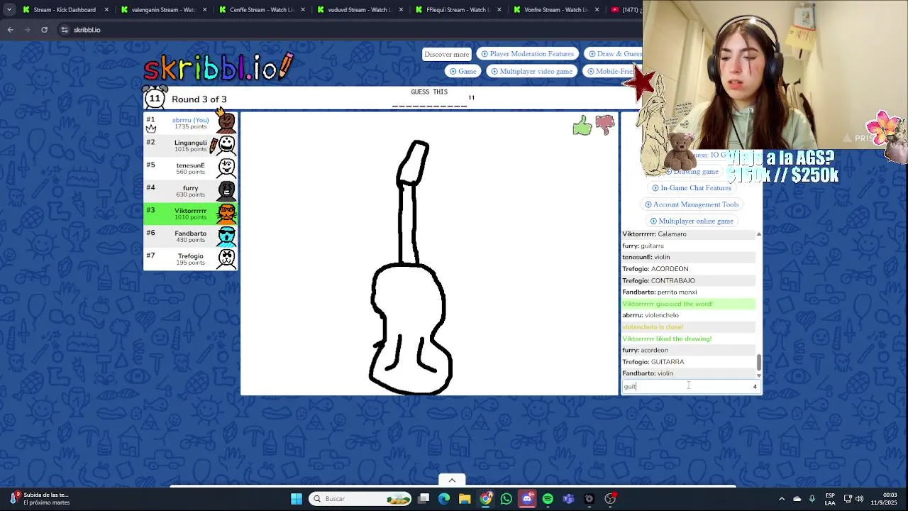This screenshot has height=511, width=908.
Task: Open site information icon beside URL
Action: 65,30
